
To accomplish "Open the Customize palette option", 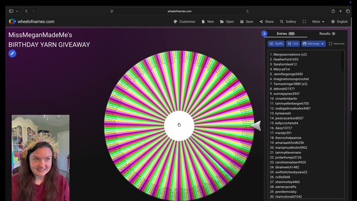I will (184, 21).
